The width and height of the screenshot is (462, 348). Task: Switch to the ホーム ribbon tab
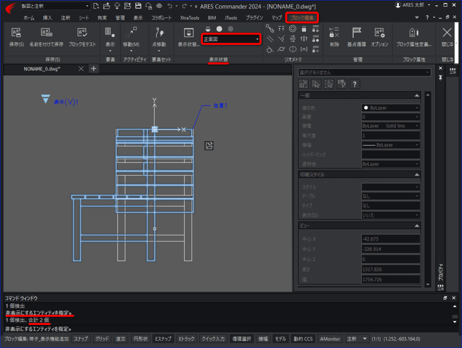[x=29, y=18]
